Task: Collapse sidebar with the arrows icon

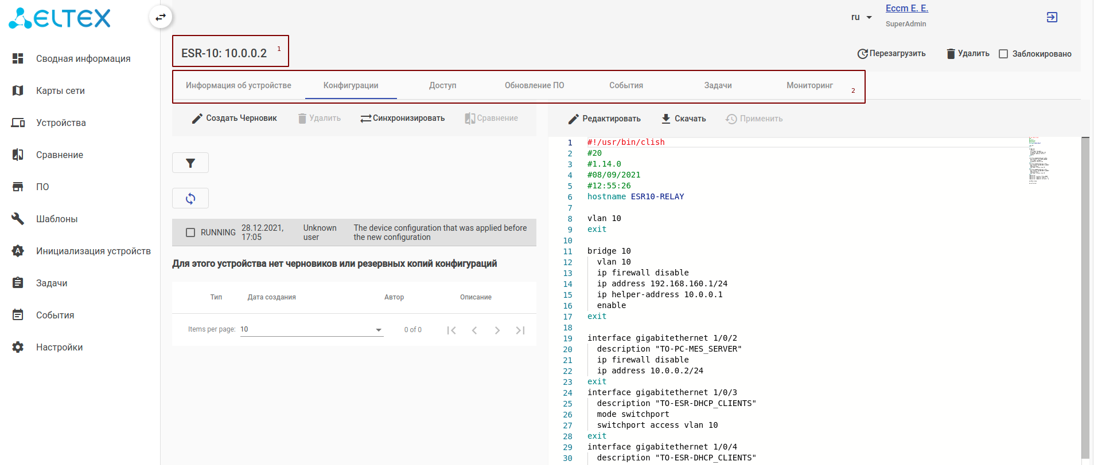Action: point(161,17)
